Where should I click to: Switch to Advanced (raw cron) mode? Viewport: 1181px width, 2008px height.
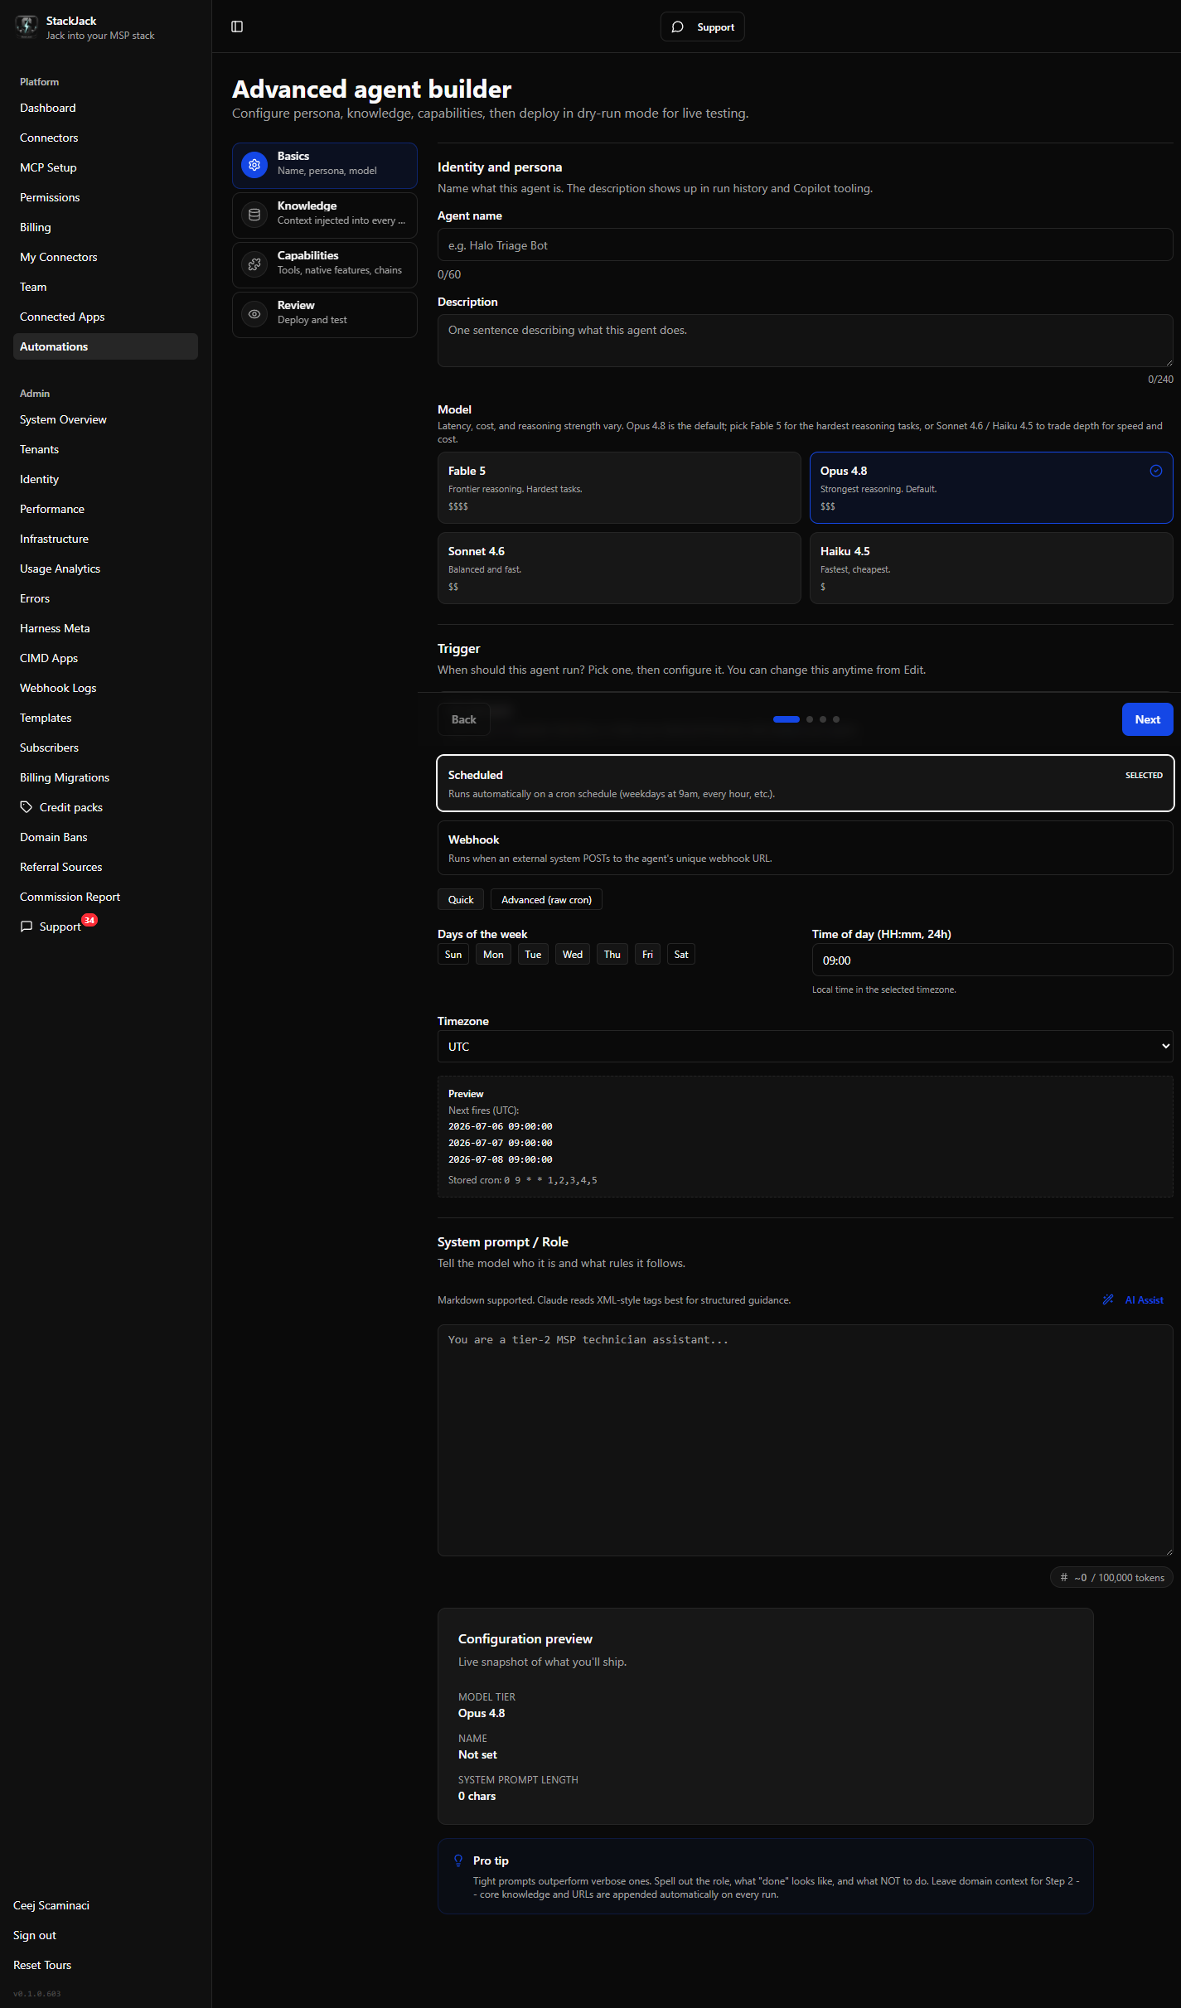[x=546, y=899]
